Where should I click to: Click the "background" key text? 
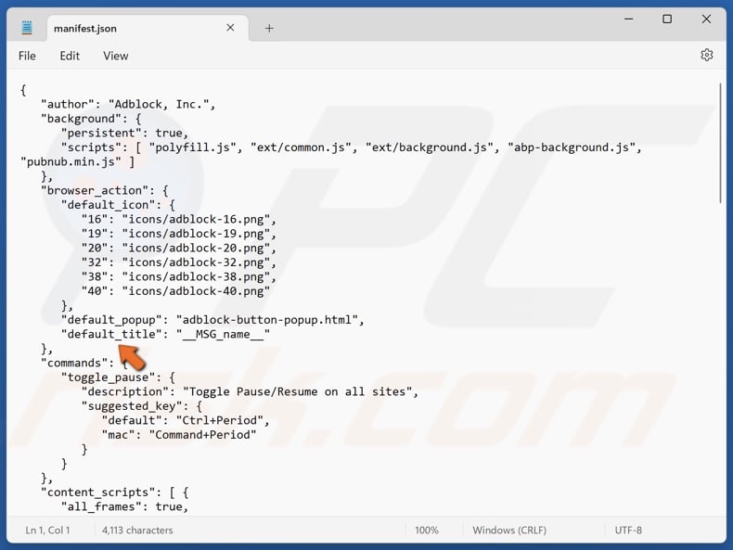(81, 119)
